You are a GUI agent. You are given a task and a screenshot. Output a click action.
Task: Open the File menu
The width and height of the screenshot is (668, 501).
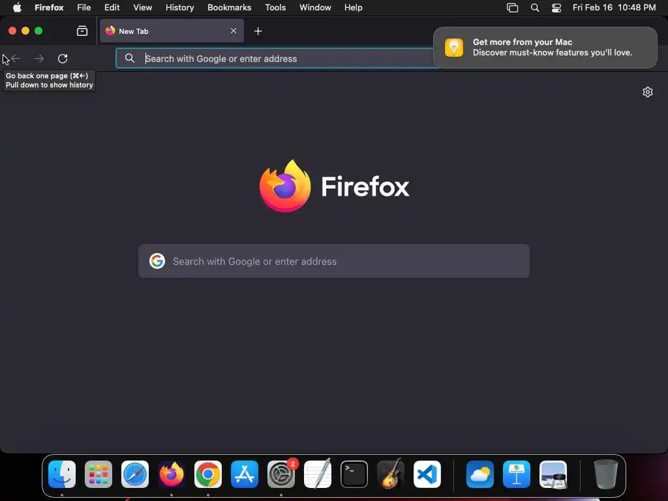pos(84,7)
